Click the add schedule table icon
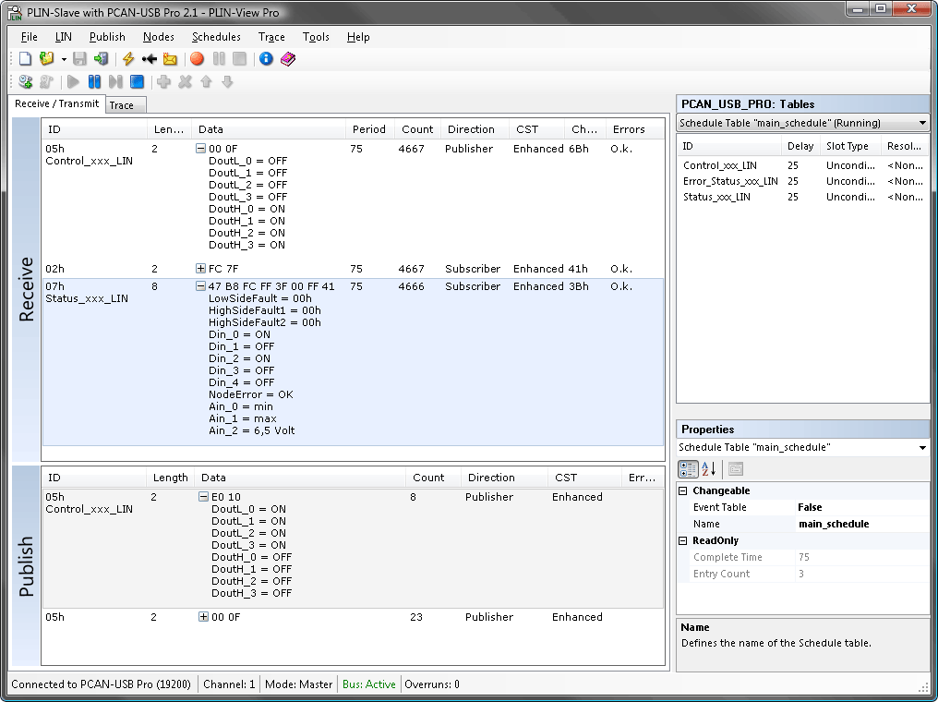The width and height of the screenshot is (938, 702). click(25, 82)
